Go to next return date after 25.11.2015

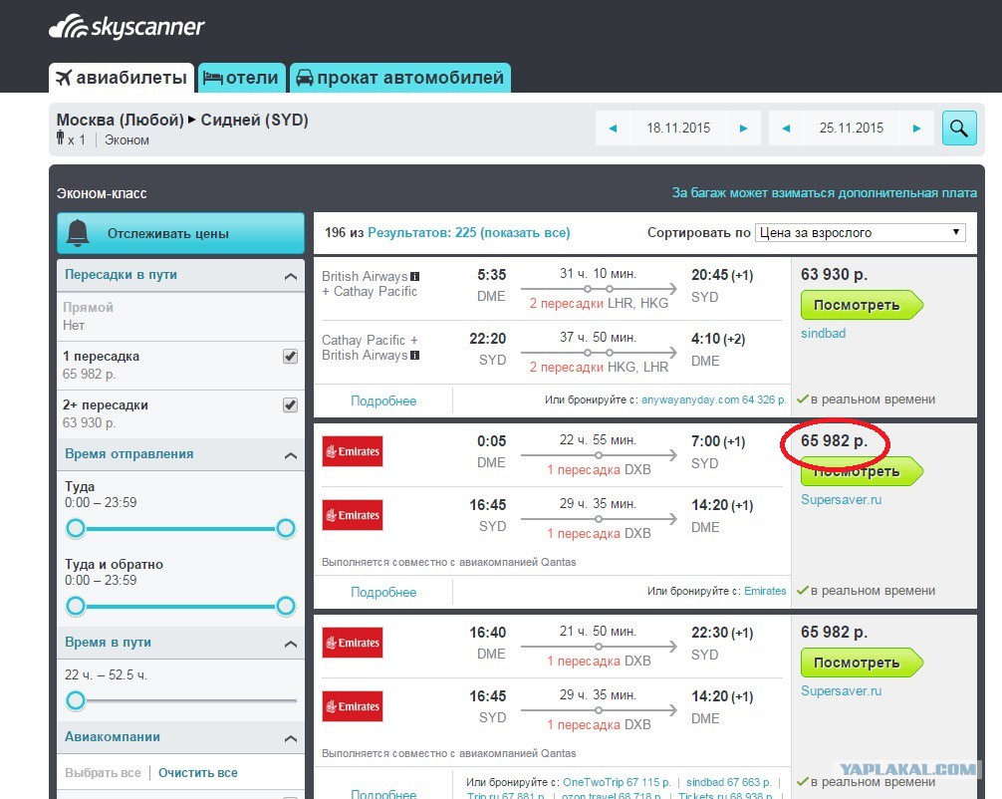click(x=916, y=128)
